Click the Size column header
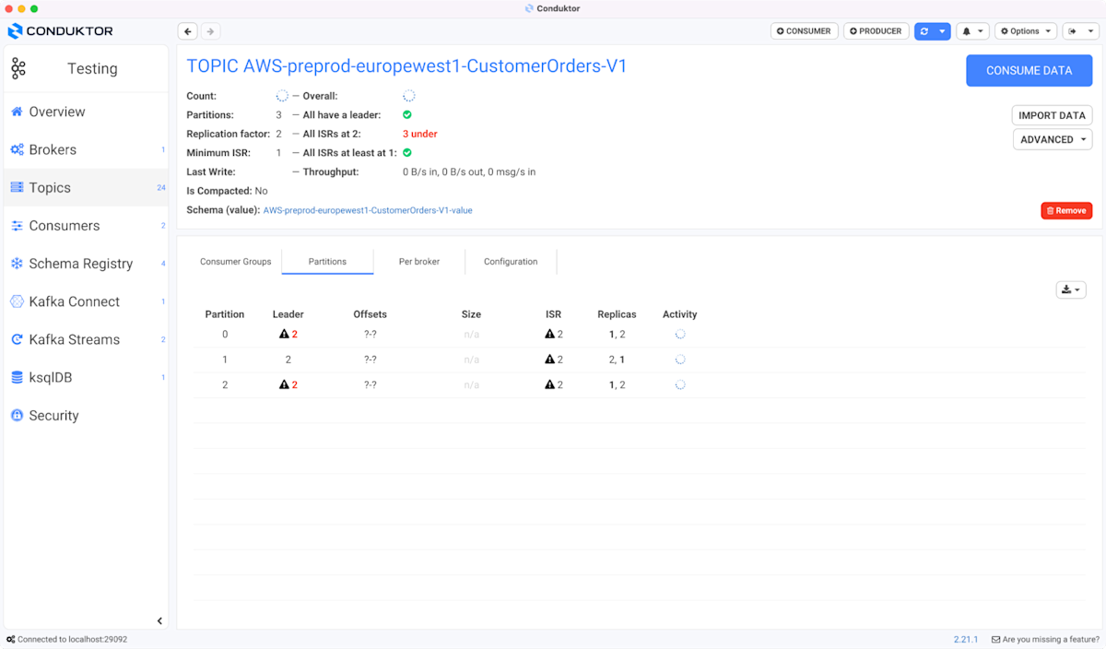Viewport: 1106px width, 649px height. click(x=471, y=314)
